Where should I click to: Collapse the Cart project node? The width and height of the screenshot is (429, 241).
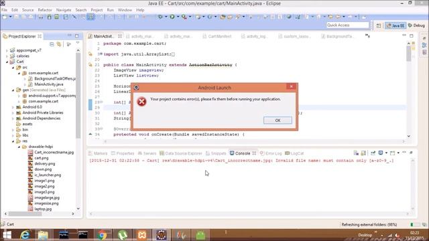7,62
